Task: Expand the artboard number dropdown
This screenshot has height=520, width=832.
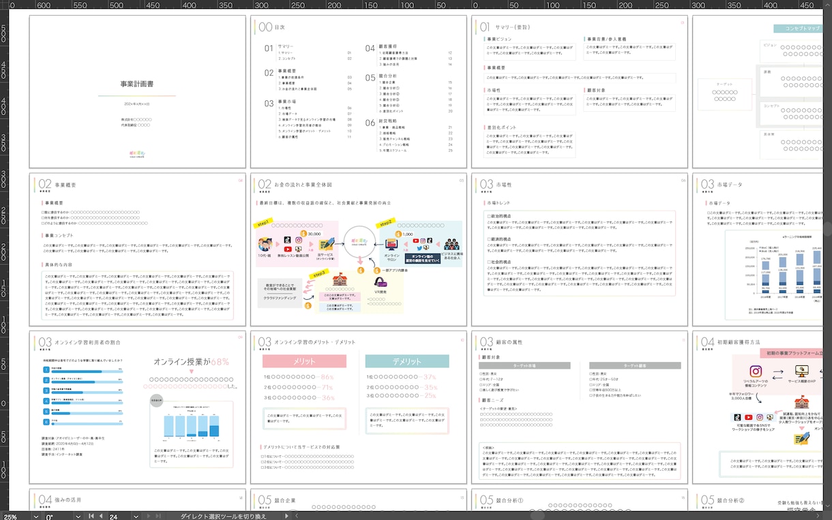Action: (136, 517)
